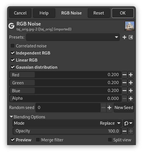
Task: Click the taj_orig image thumbnail
Action: [130, 26]
